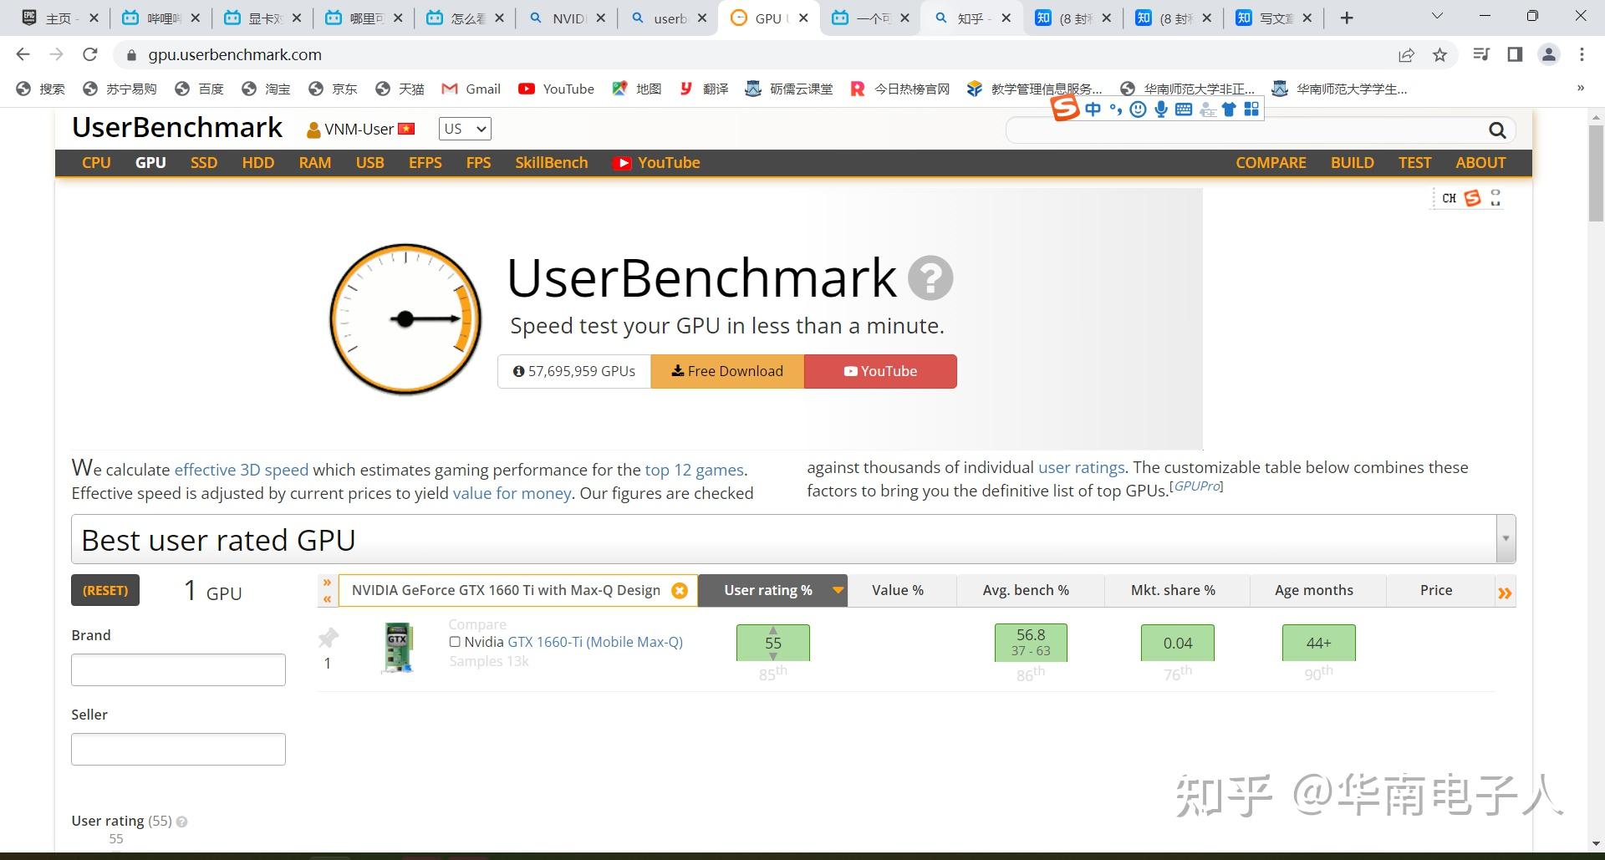The height and width of the screenshot is (860, 1605).
Task: Open the CPU section in the nav bar
Action: coord(96,163)
